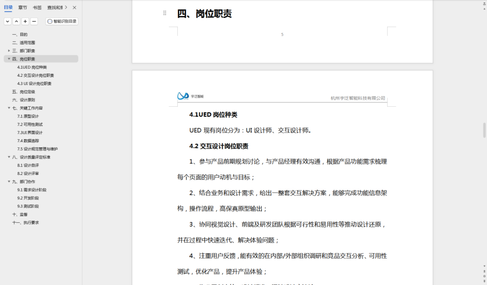
Task: Expand the 三、部门职责 outline node
Action: coord(9,50)
